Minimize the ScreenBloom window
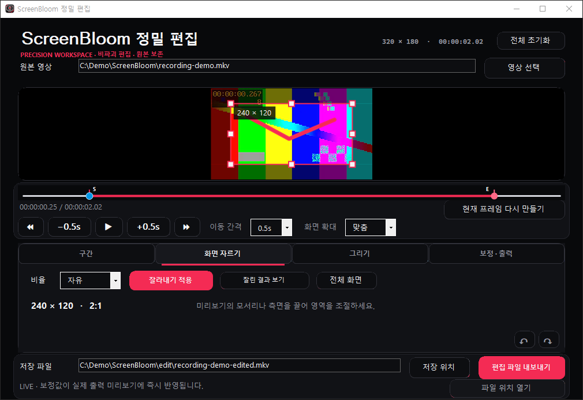Screen dimensions: 583x400 (517, 9)
